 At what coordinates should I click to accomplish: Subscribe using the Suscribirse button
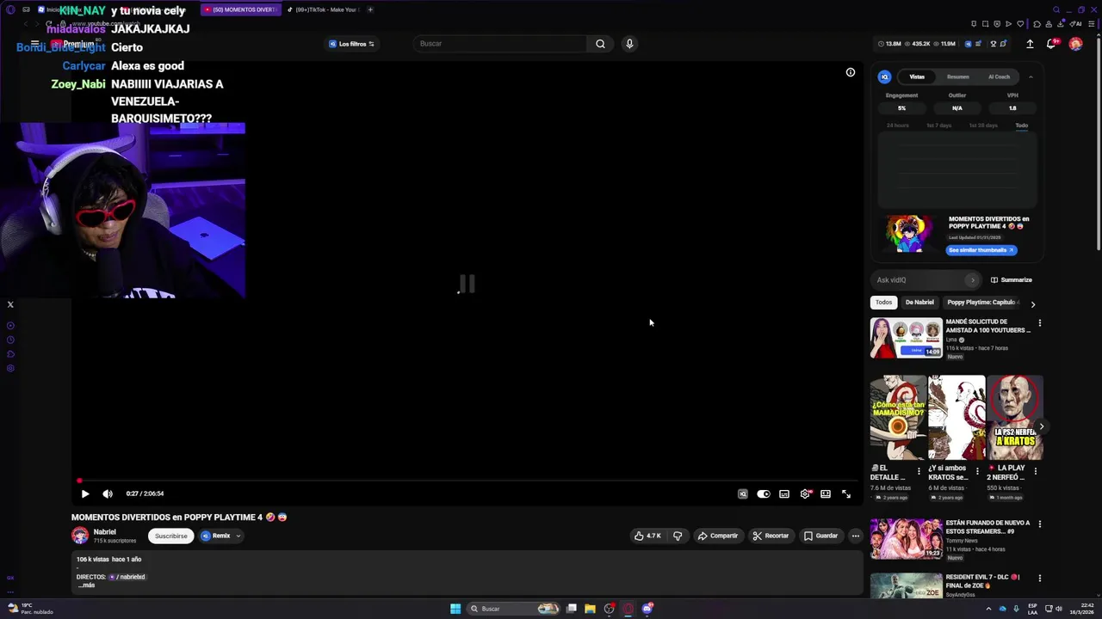click(x=170, y=536)
